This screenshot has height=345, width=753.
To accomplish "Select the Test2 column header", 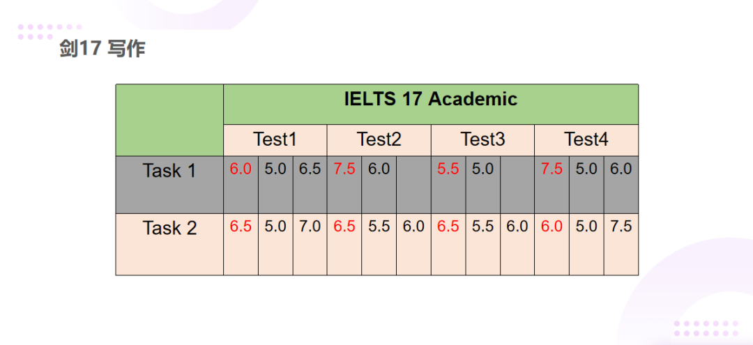I will [379, 139].
